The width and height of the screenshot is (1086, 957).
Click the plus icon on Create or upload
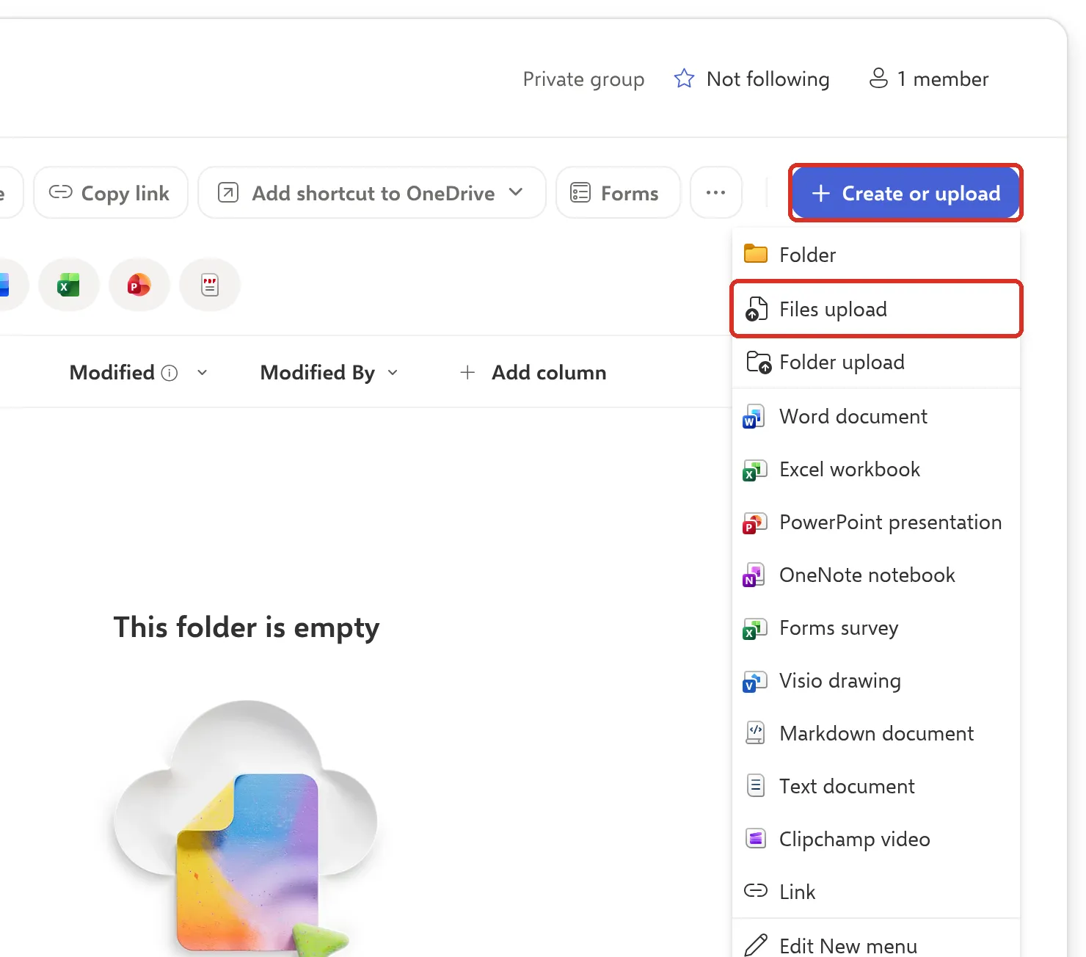[x=821, y=193]
